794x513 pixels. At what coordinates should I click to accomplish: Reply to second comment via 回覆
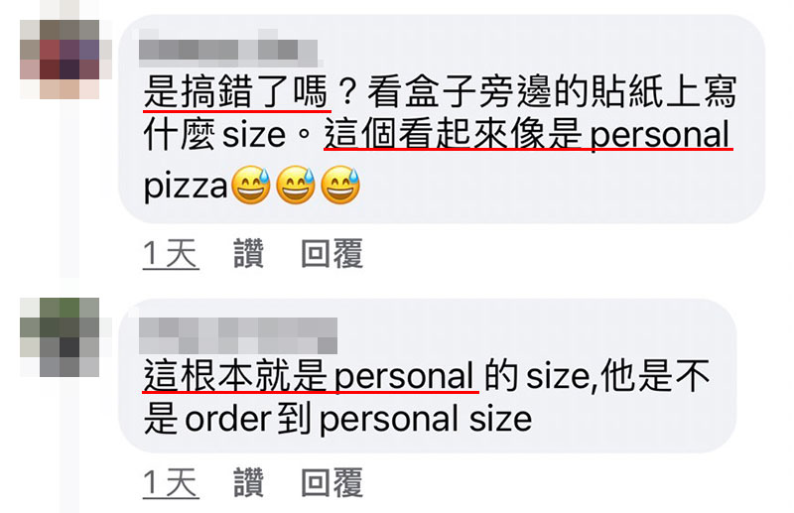(x=331, y=482)
